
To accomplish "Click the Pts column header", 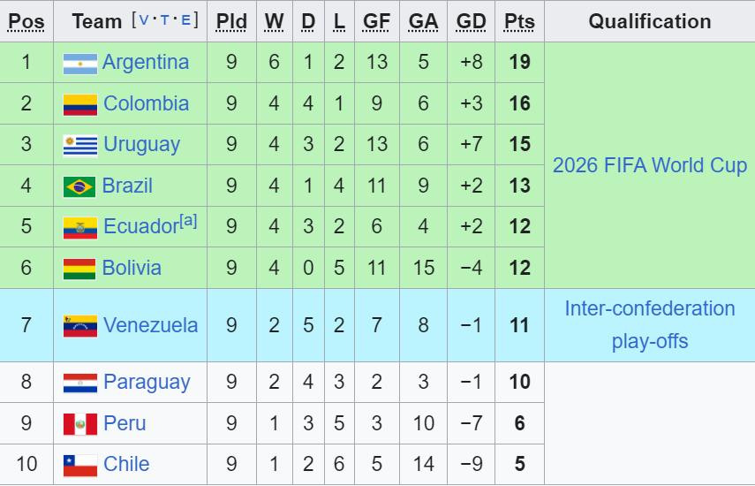I will coord(519,21).
